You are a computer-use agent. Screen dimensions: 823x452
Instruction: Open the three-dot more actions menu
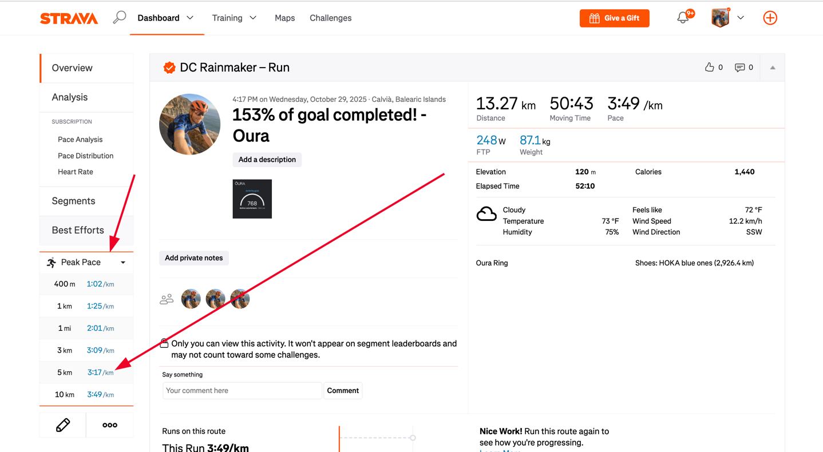(x=110, y=425)
